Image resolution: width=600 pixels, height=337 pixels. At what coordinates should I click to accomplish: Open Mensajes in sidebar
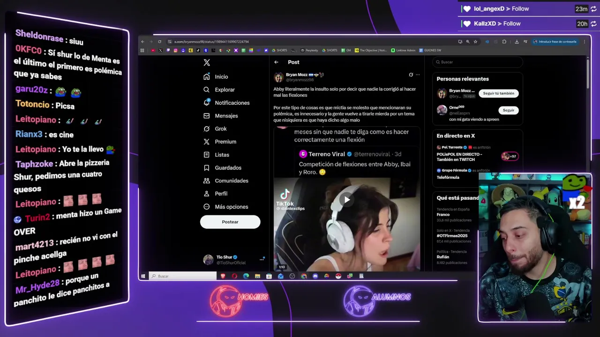coord(221,116)
